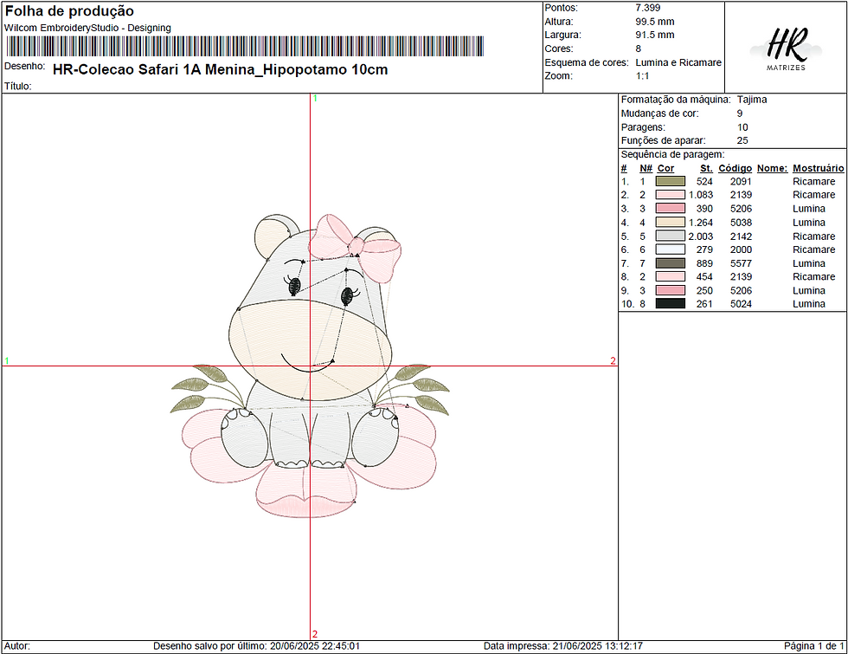Click the St. column header
The width and height of the screenshot is (848, 654).
(706, 168)
